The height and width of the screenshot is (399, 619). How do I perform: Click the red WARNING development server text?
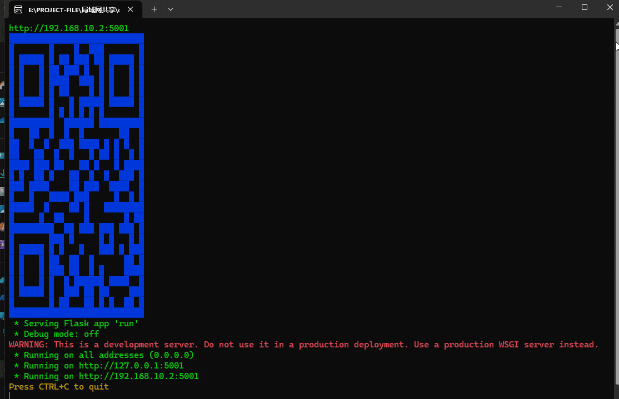(303, 345)
